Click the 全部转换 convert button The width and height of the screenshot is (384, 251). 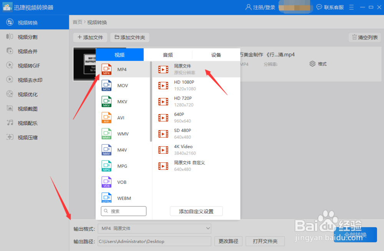tap(356, 234)
